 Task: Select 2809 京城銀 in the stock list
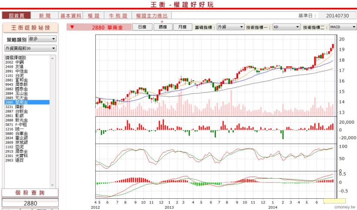coord(27,142)
